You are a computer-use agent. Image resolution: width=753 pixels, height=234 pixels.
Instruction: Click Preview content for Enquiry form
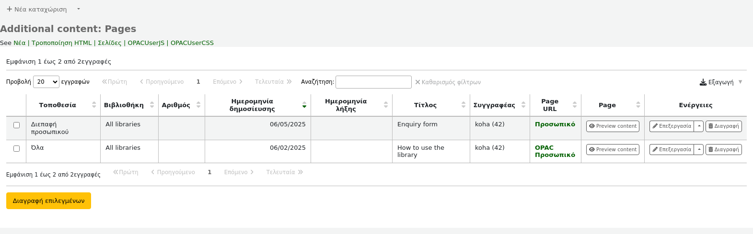613,126
